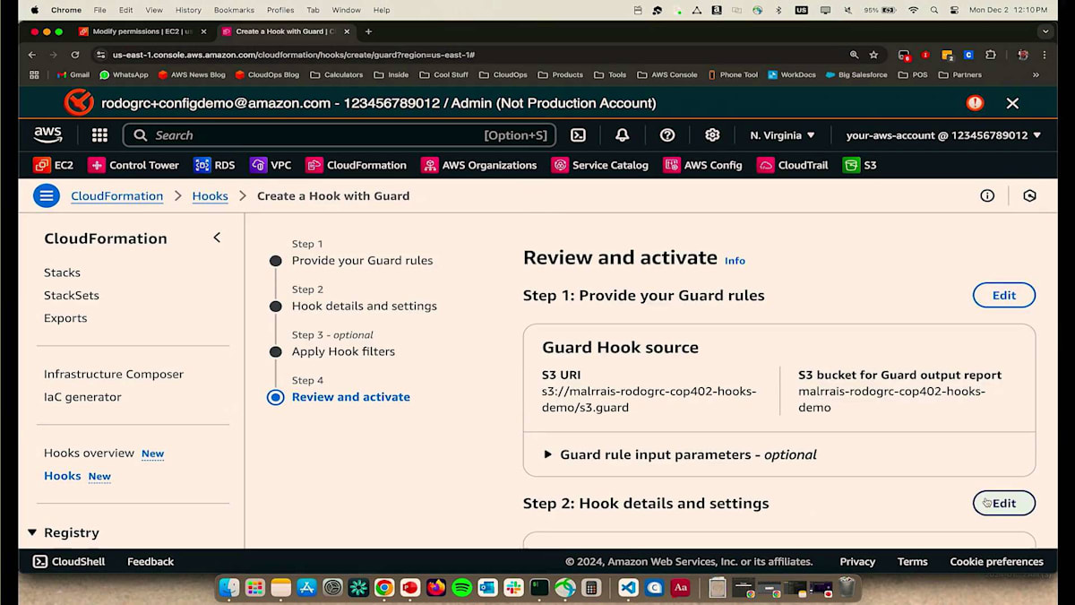Image resolution: width=1075 pixels, height=605 pixels.
Task: Go to CloudFormation breadcrumb link
Action: click(117, 195)
